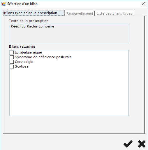Enable the Cervicalgie checkbox

coord(12,62)
